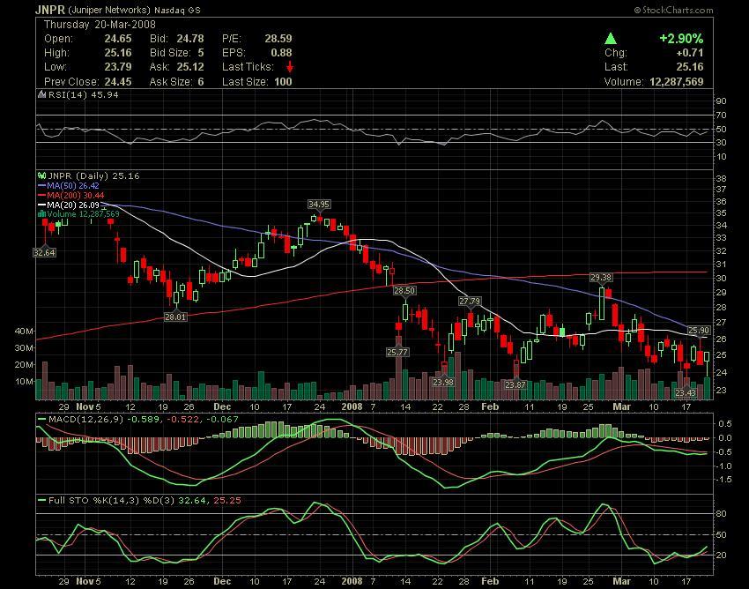Click the 40M volume axis label
The height and width of the screenshot is (589, 749).
25,331
